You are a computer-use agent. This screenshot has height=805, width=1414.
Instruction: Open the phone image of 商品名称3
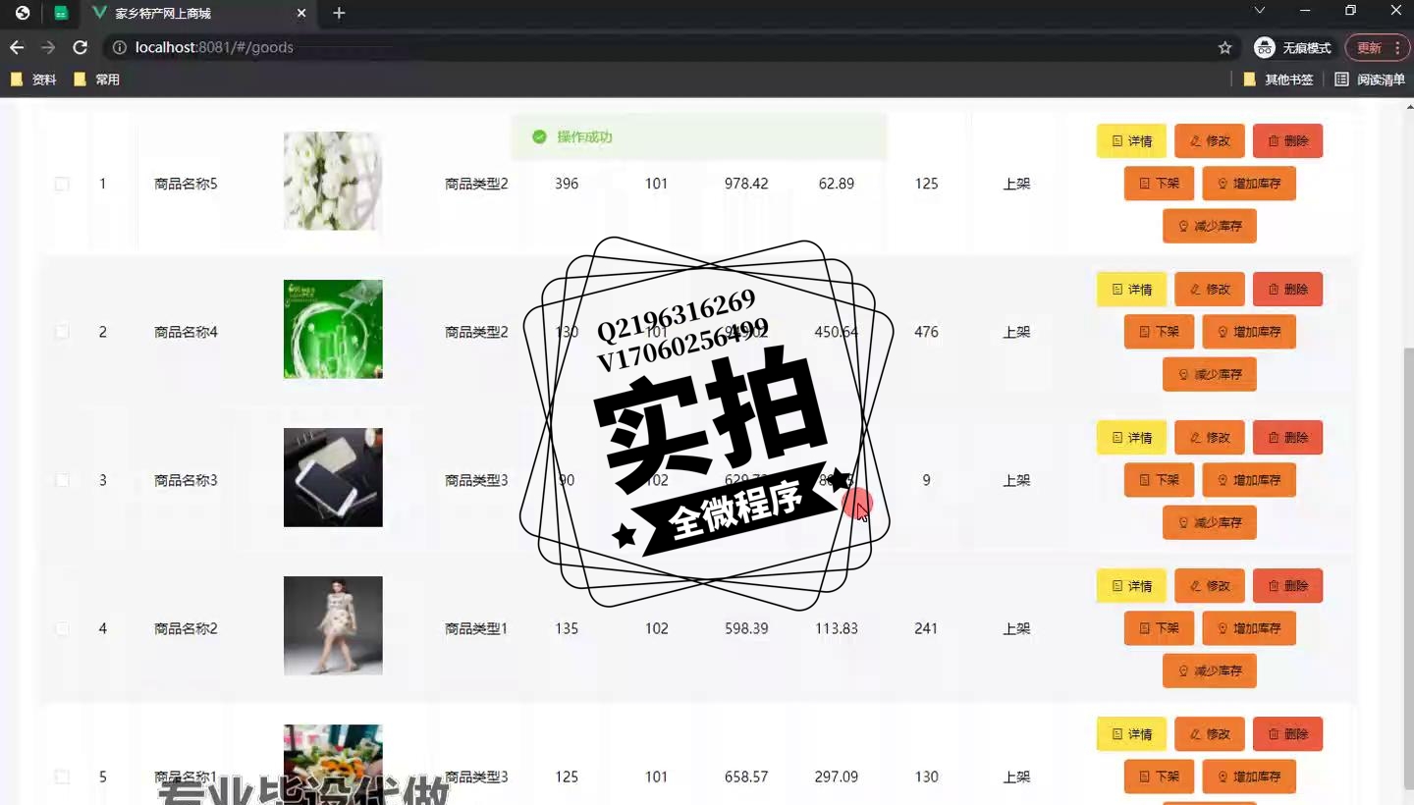click(x=333, y=477)
